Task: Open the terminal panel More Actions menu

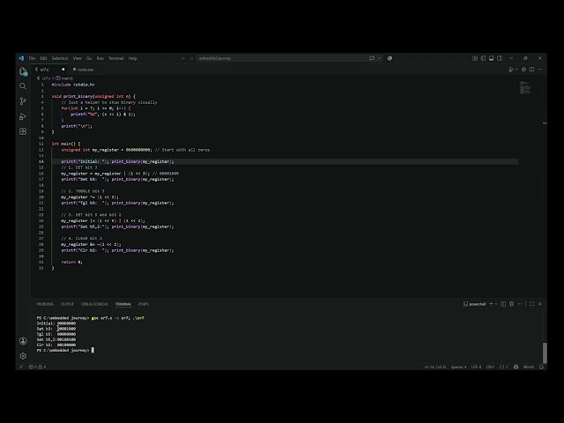Action: coord(520,304)
